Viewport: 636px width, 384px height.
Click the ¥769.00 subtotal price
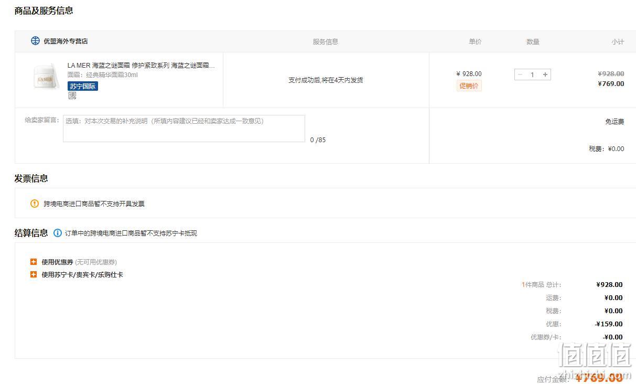[x=611, y=83]
